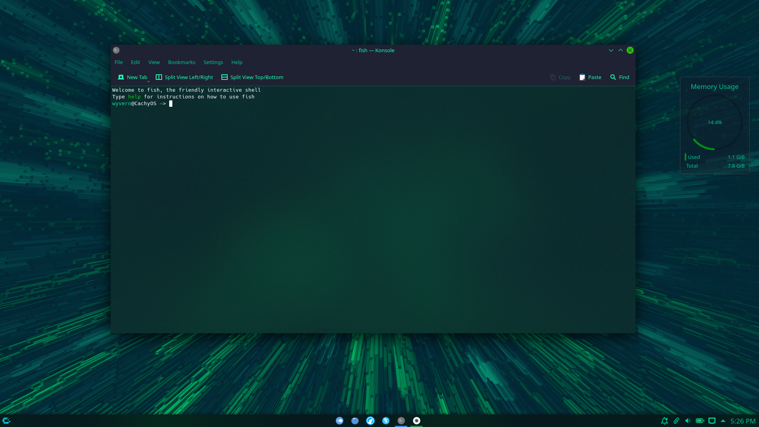The image size is (759, 427).
Task: Click the Paste button in the toolbar
Action: pos(590,77)
